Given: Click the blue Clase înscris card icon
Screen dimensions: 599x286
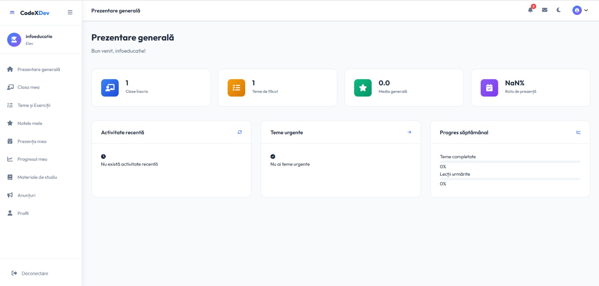Looking at the screenshot, I should 110,88.
